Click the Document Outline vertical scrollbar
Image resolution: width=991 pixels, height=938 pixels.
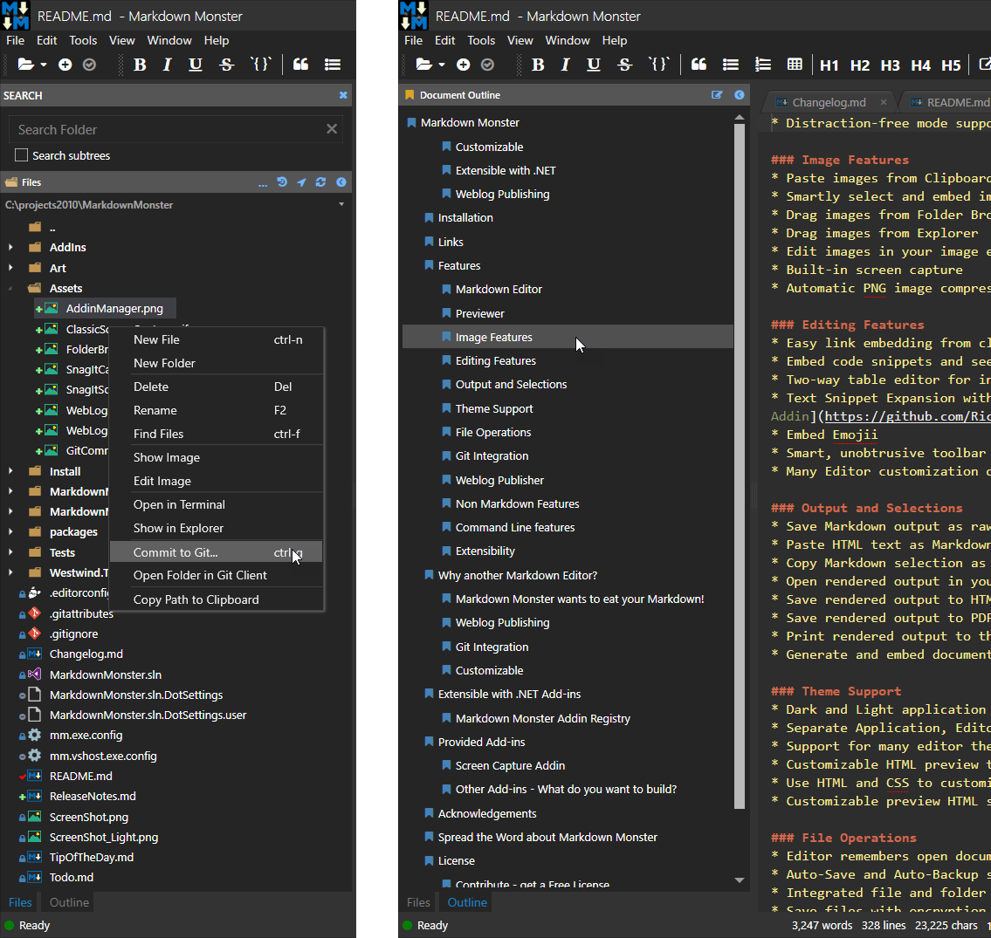740,466
